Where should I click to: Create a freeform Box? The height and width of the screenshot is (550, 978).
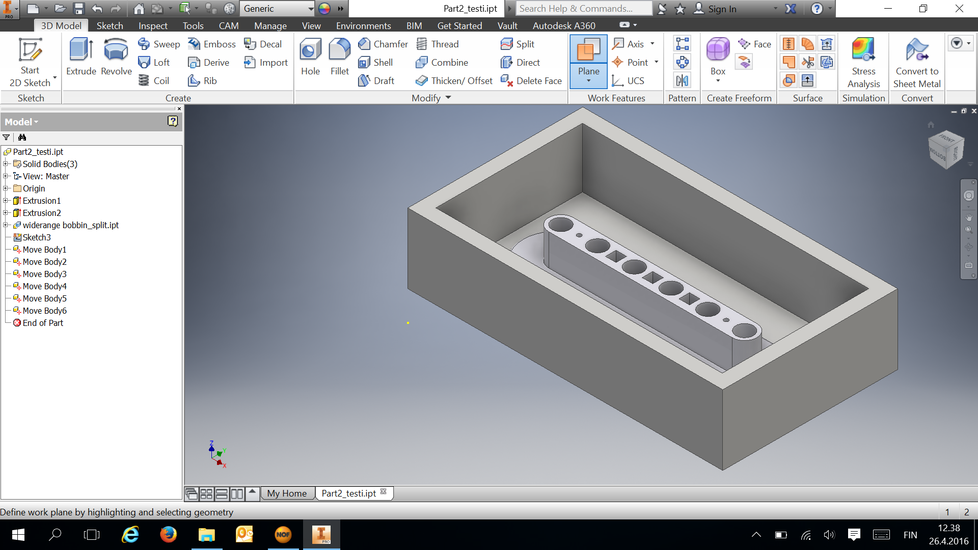click(x=718, y=57)
